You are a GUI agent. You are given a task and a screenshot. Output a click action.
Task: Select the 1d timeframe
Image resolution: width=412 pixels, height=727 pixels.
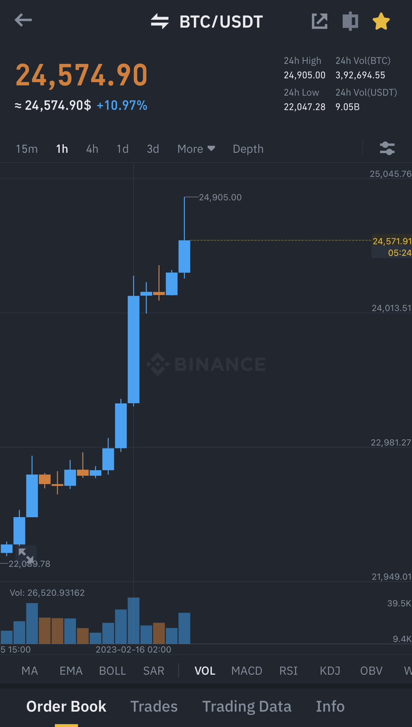point(122,148)
